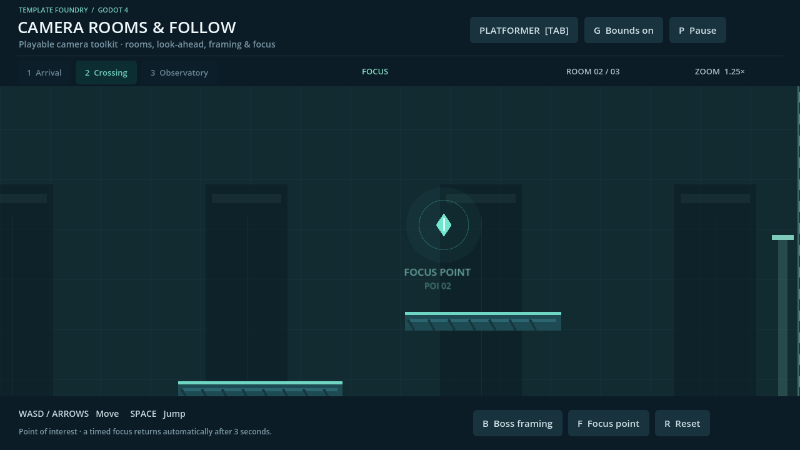Toggle the PLATFORMER [TAB] mode button

(x=524, y=30)
